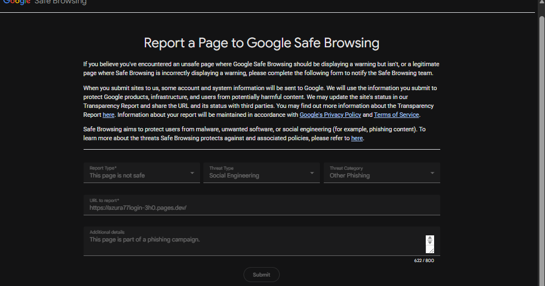This screenshot has height=286, width=545.
Task: Open the Threat Type dropdown
Action: [261, 172]
